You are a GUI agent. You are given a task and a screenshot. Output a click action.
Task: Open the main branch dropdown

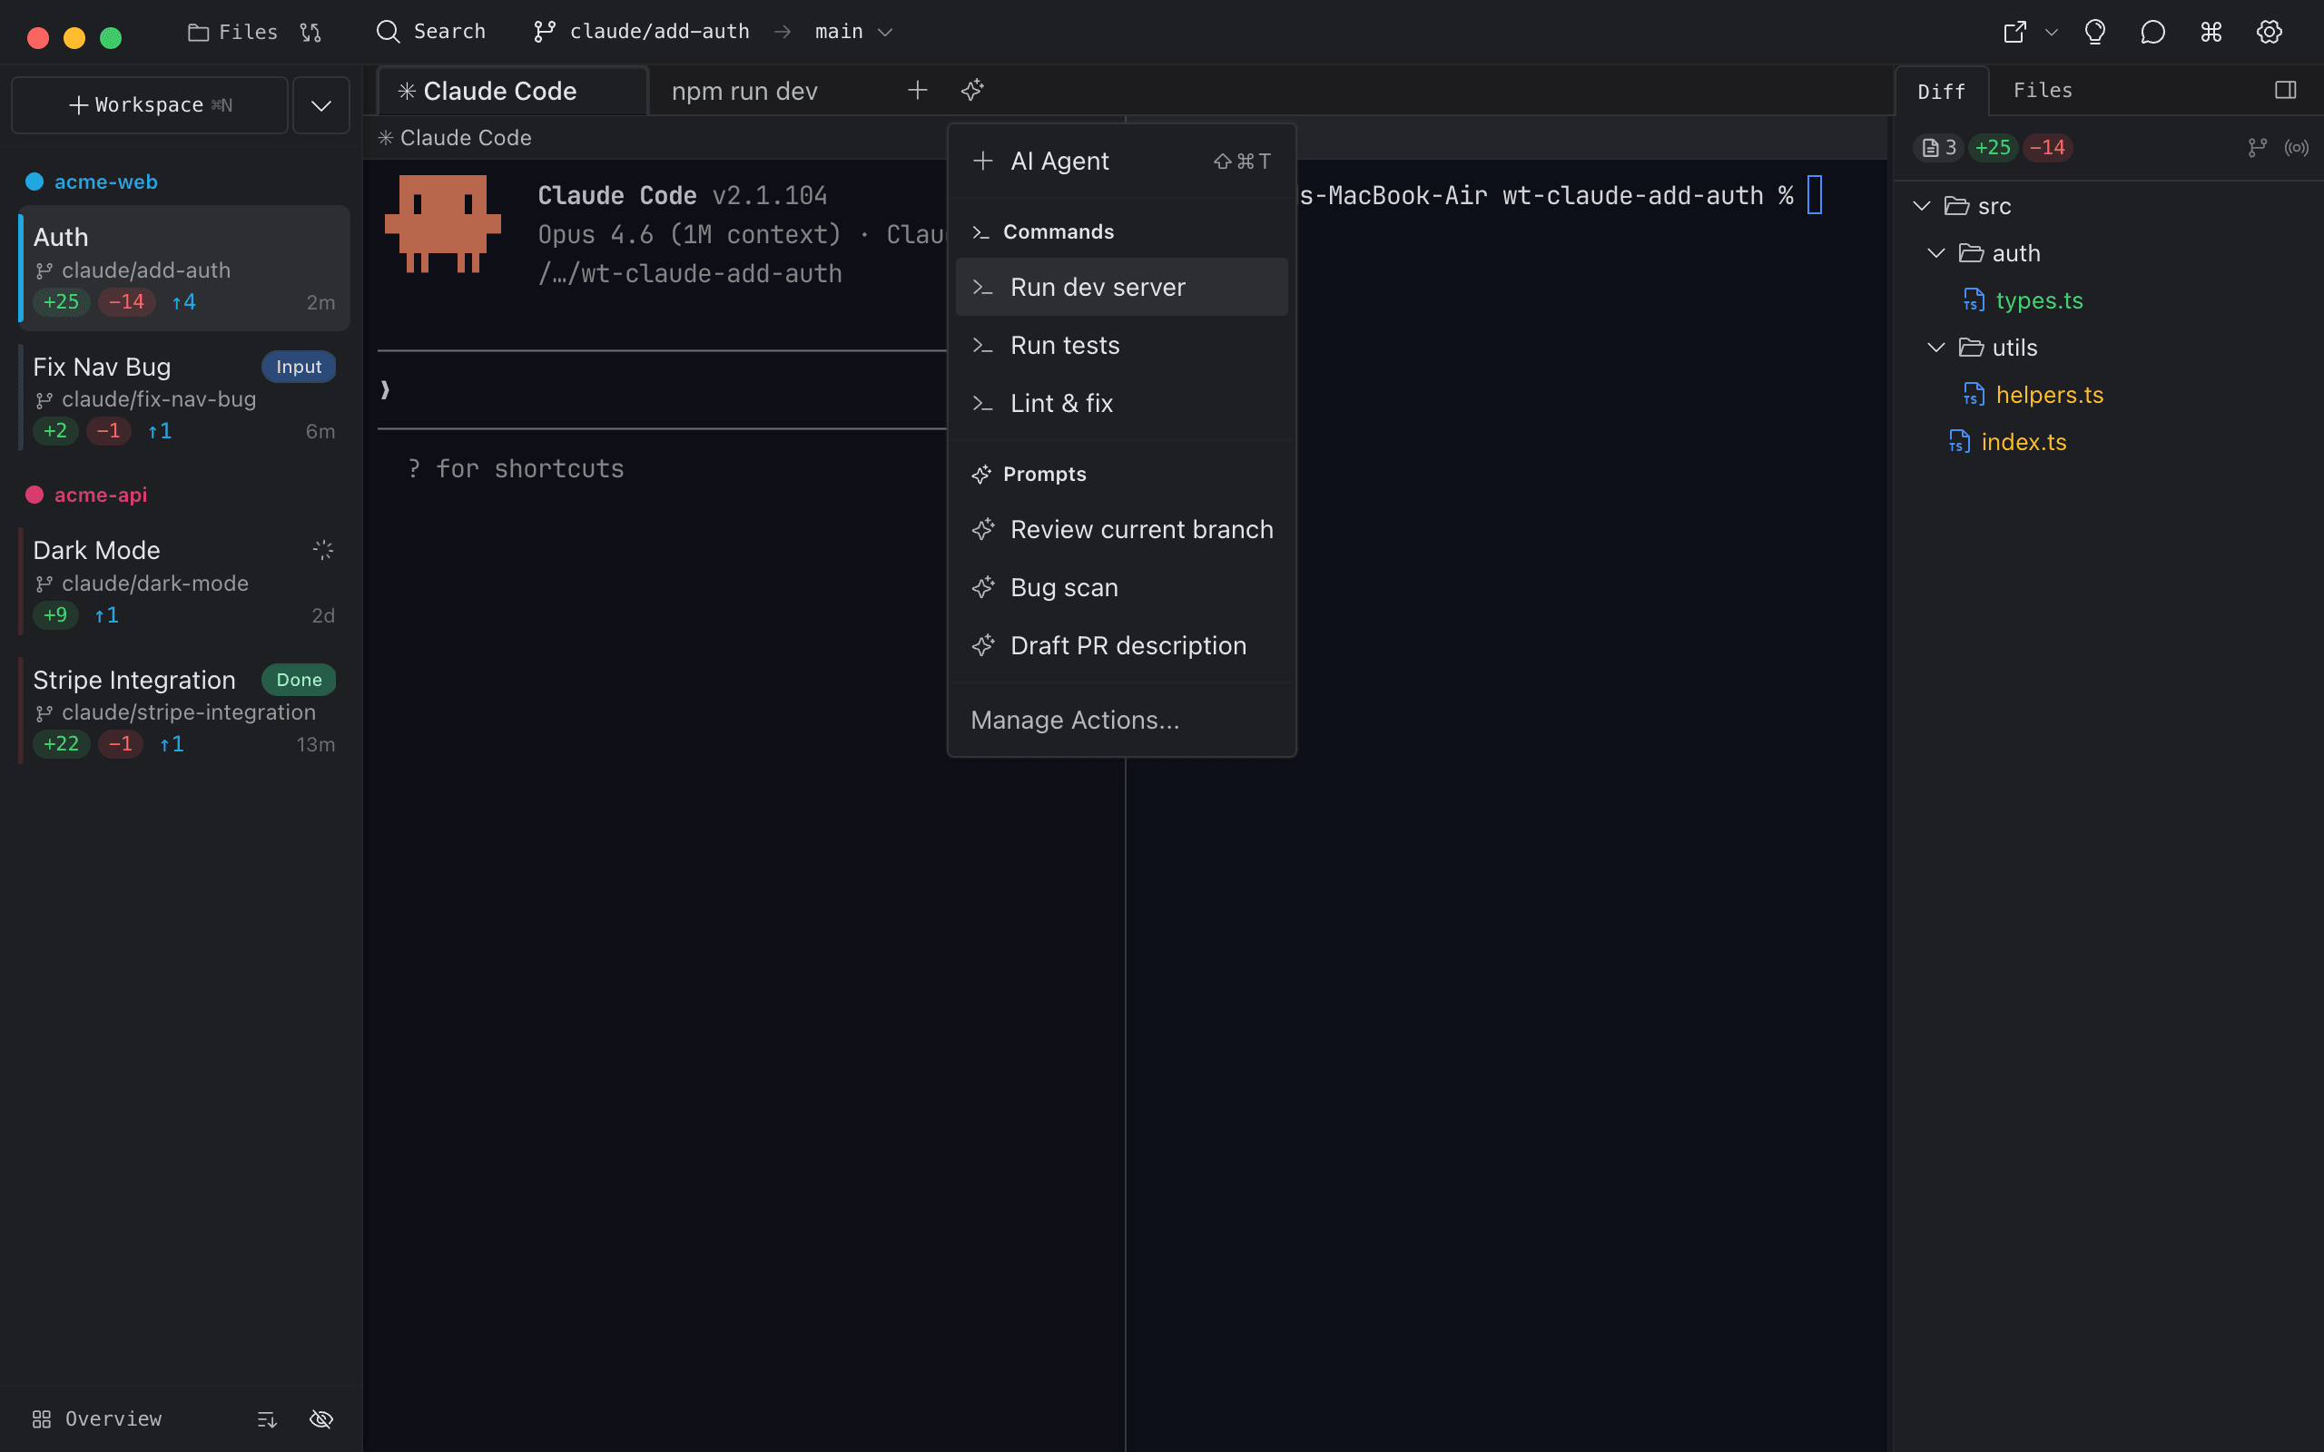pos(853,32)
